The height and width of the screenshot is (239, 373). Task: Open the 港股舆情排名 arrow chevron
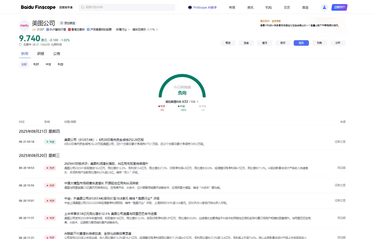[198, 102]
